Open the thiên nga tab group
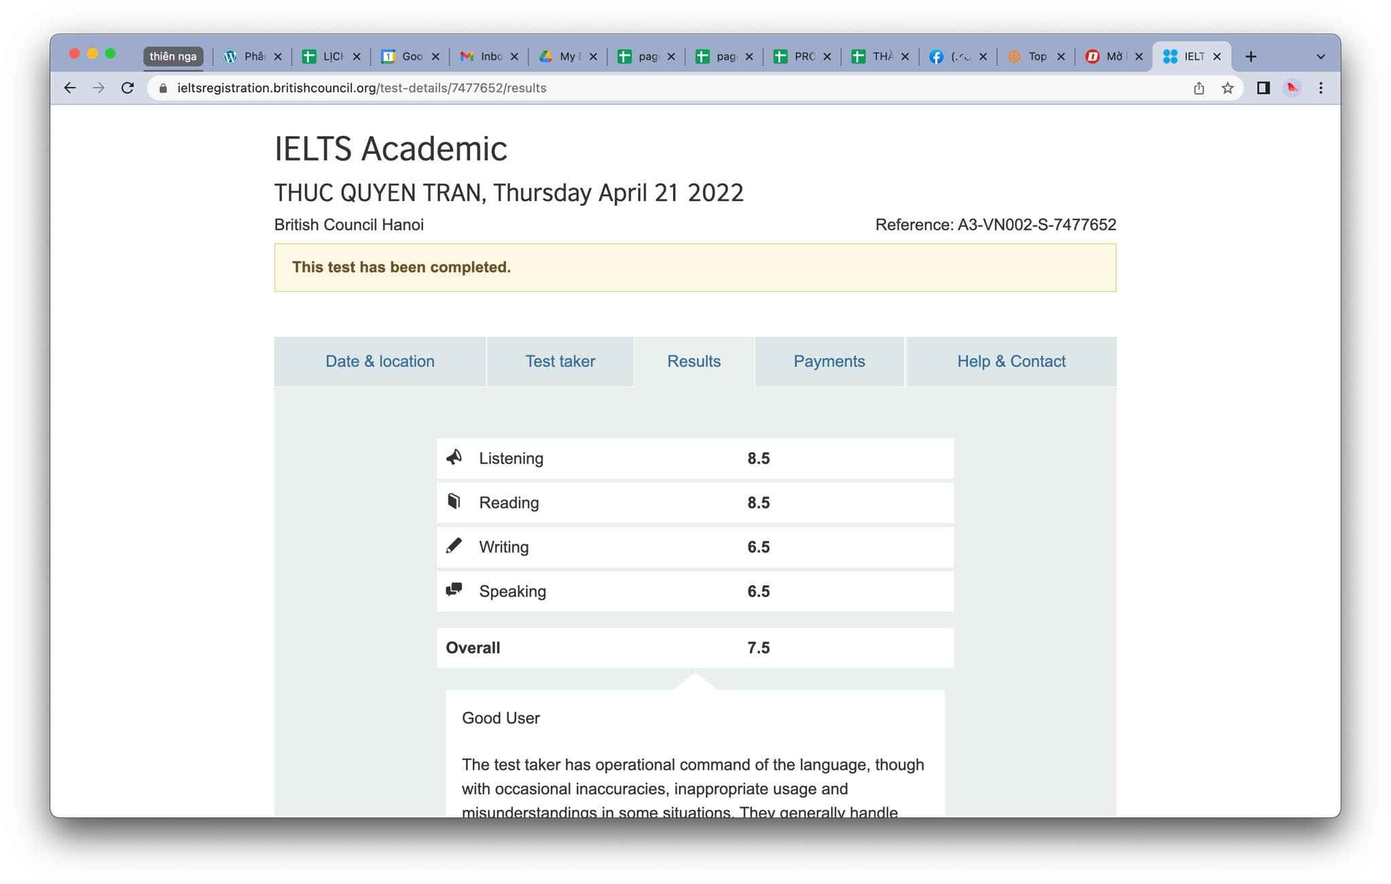The height and width of the screenshot is (884, 1391). [173, 56]
